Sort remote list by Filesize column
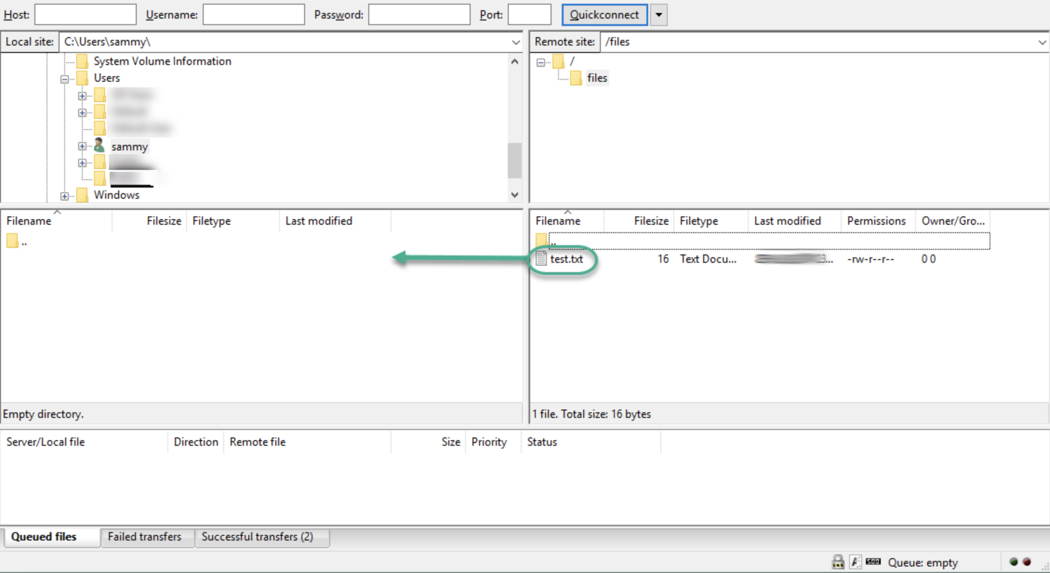1050x573 pixels. coord(639,221)
